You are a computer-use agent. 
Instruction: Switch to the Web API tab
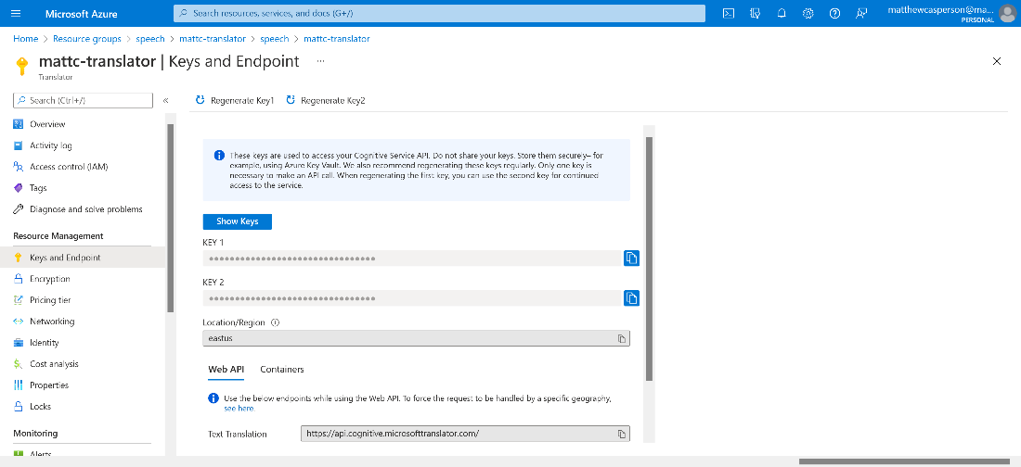[226, 370]
